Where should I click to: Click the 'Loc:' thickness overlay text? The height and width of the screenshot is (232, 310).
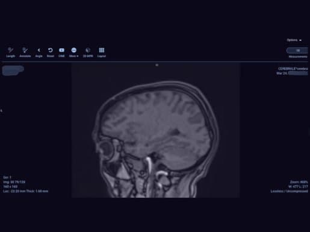tap(25, 191)
